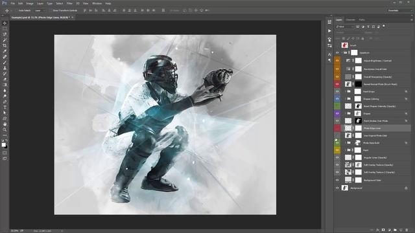Reset default foreground and background colors
The image size is (415, 233).
click(x=3, y=140)
